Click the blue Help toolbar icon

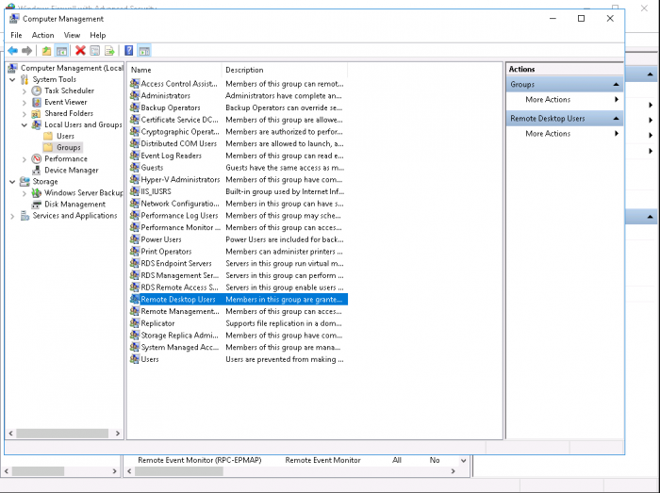tap(129, 51)
